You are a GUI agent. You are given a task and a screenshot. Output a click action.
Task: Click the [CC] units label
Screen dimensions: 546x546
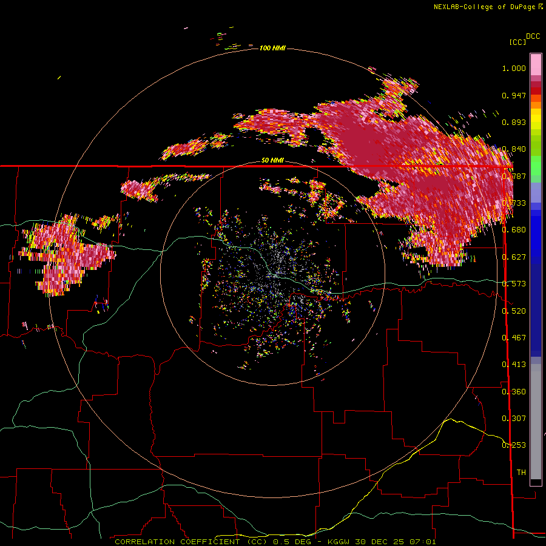click(517, 42)
